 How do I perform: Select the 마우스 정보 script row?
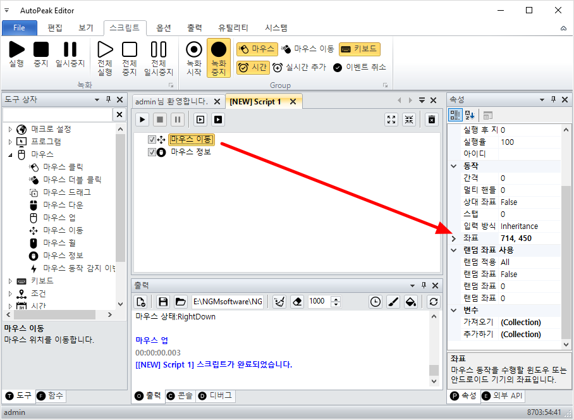point(191,152)
